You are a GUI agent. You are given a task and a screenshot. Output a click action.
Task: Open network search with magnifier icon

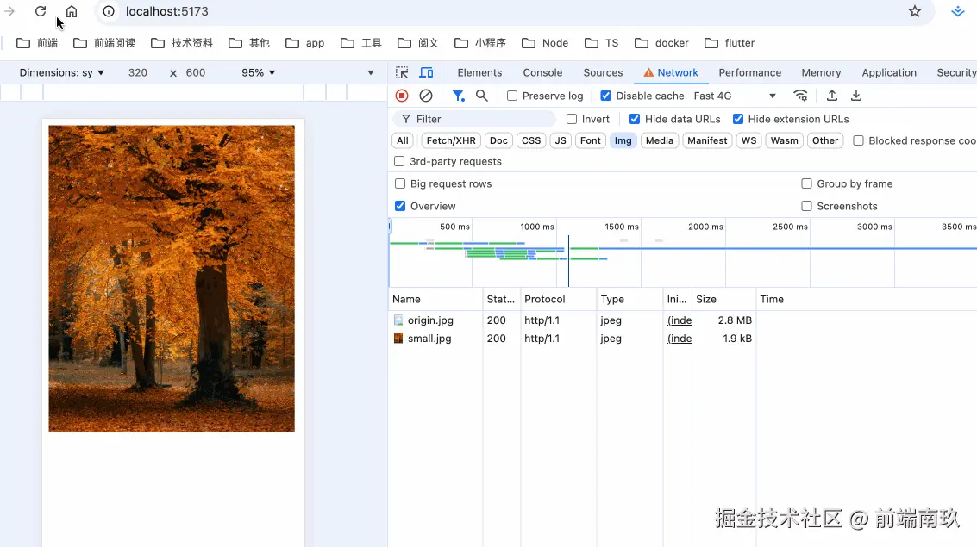pos(482,96)
